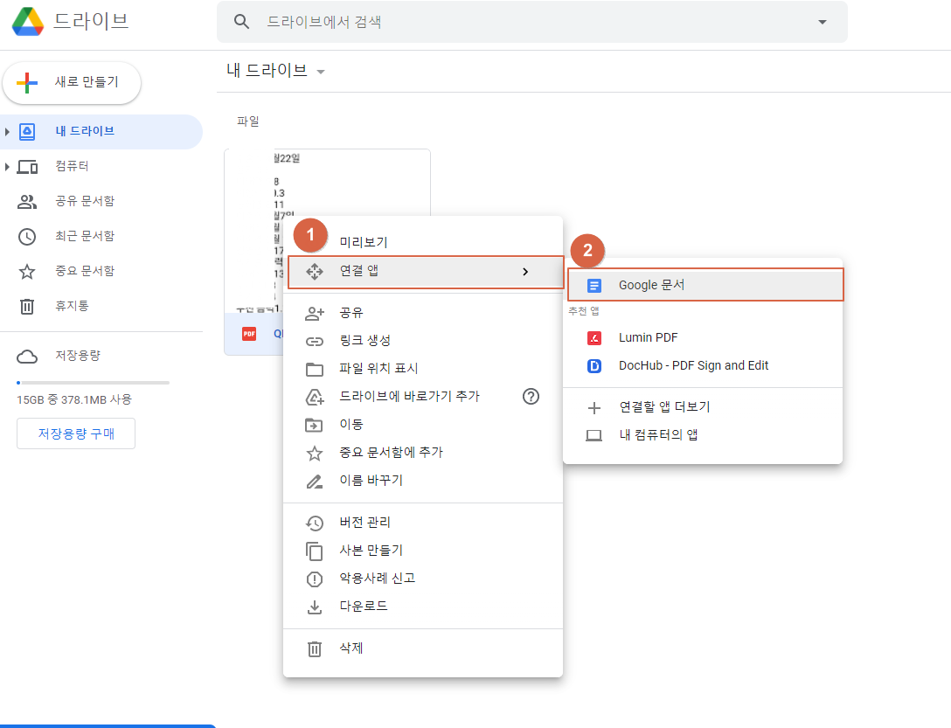The height and width of the screenshot is (728, 951).
Task: Choose 공유 in the context menu
Action: (423, 313)
